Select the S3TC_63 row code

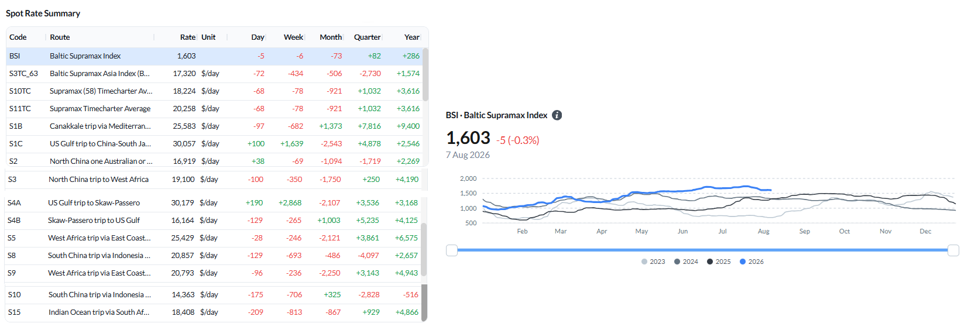pos(23,74)
